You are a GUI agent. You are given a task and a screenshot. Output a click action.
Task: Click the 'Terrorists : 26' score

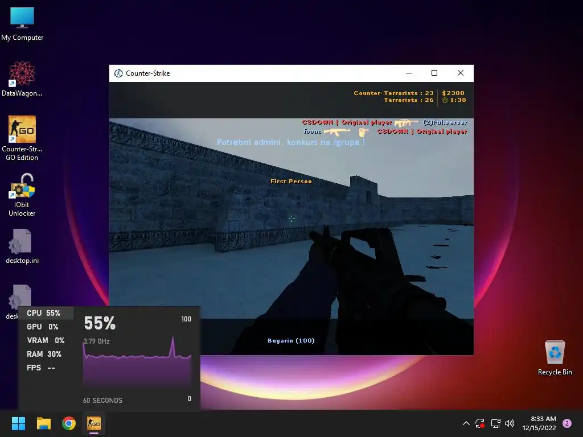coord(409,100)
